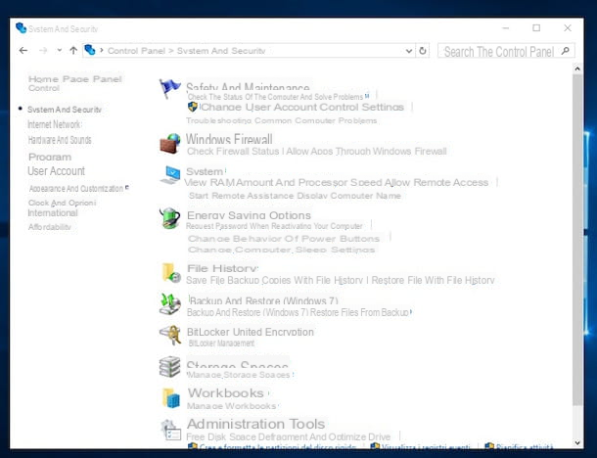
Task: Click the Safety And Maintenance flag icon
Action: click(169, 89)
